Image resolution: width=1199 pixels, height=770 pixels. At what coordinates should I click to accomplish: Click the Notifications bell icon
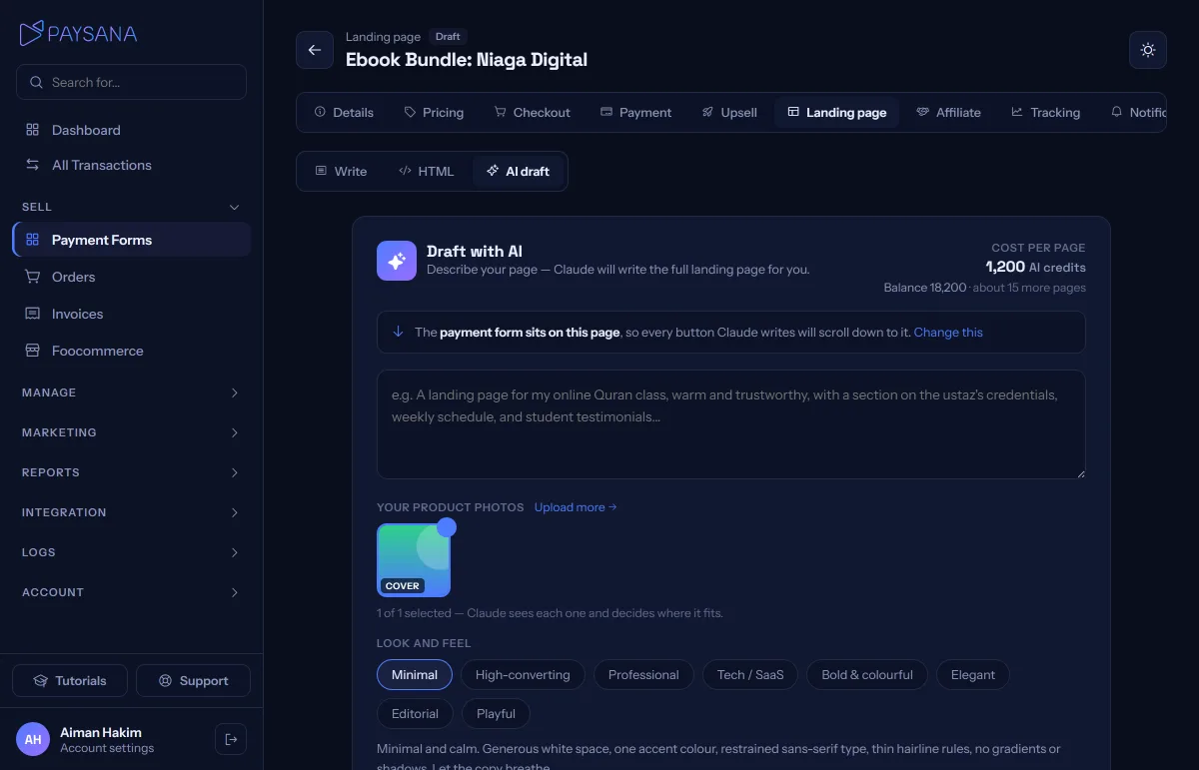tap(1116, 112)
